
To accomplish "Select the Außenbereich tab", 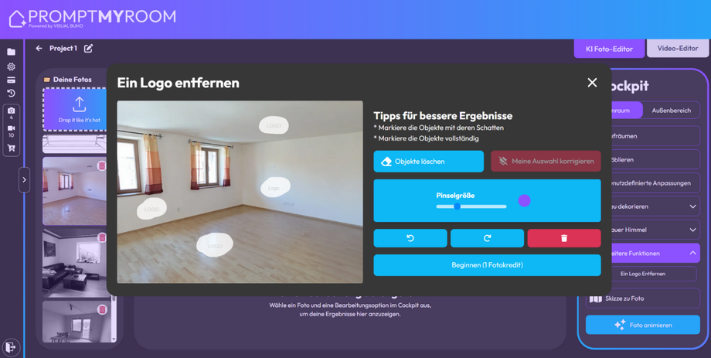I will pos(671,111).
